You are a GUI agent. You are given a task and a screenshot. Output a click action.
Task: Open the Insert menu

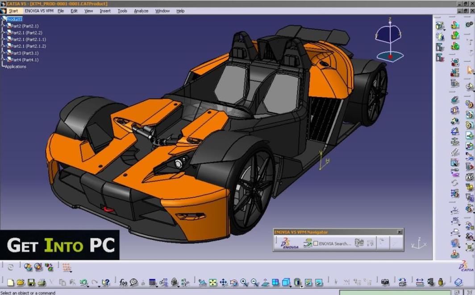coord(104,11)
